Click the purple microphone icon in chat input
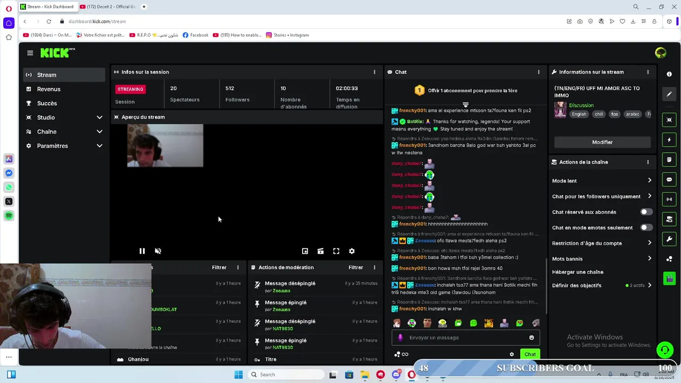The image size is (681, 383). pyautogui.click(x=401, y=338)
